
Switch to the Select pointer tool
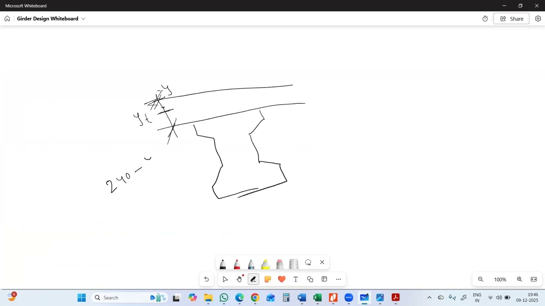pos(225,279)
